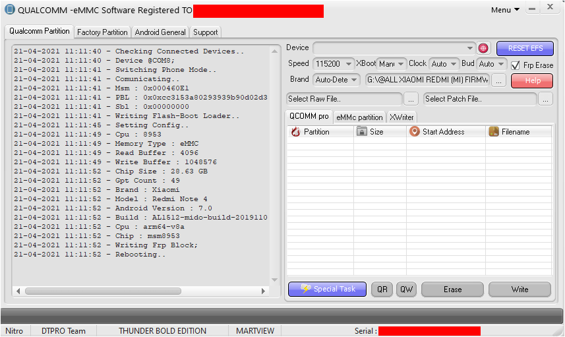
Task: Click the log scroll left arrow
Action: 18,291
